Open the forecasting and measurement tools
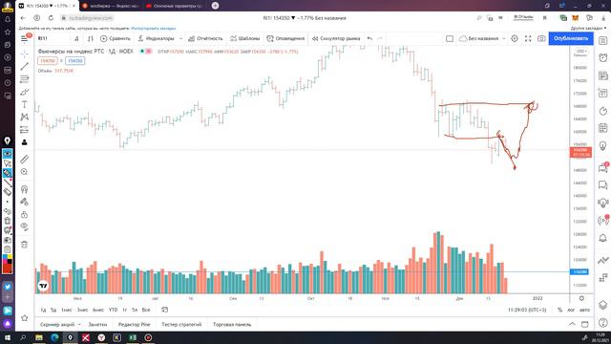The height and width of the screenshot is (344, 611). (24, 130)
